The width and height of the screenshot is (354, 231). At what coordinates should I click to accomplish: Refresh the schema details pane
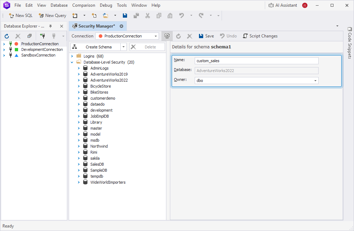pyautogui.click(x=178, y=36)
